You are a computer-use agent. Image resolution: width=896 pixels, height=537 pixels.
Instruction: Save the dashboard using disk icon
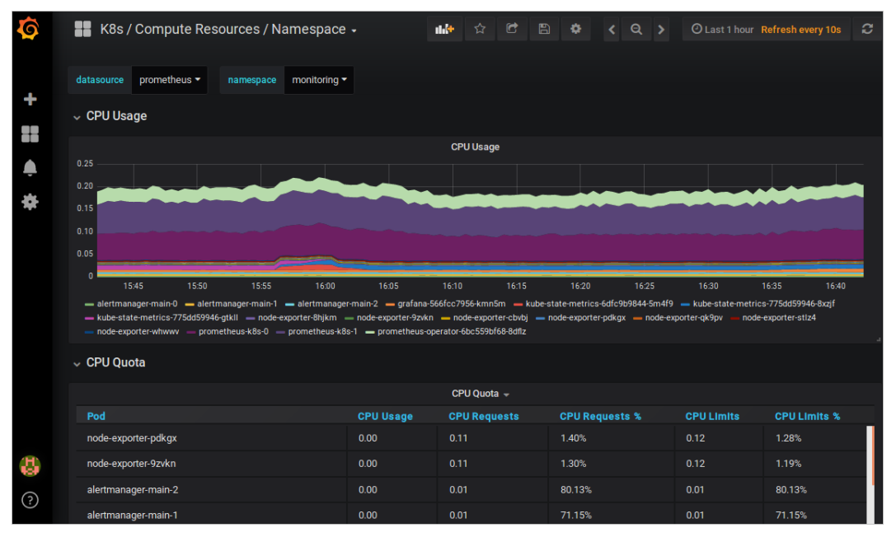(x=544, y=30)
